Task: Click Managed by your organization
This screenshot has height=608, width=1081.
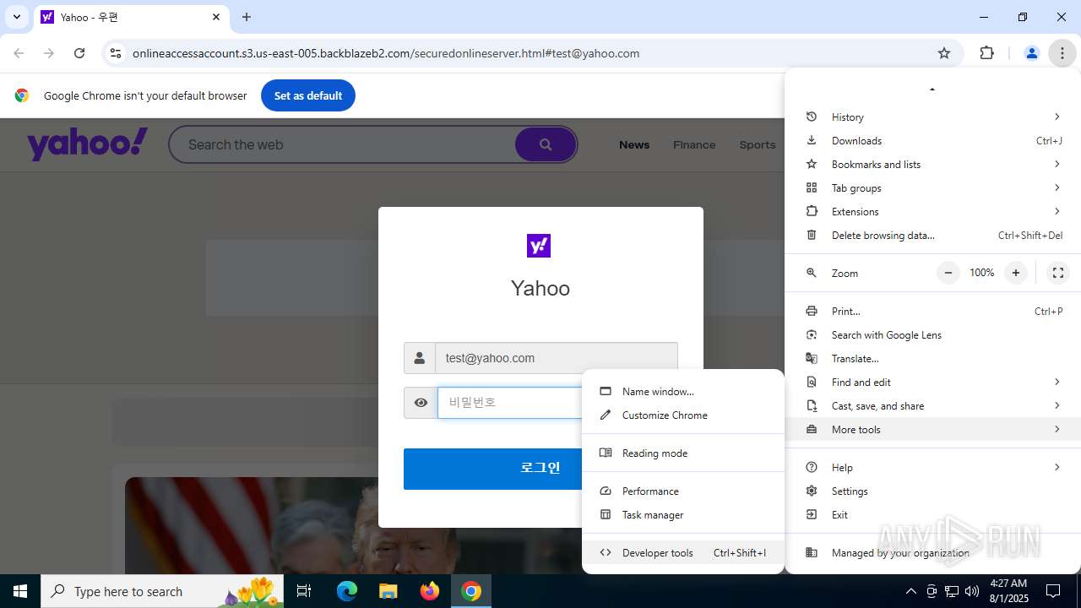Action: pyautogui.click(x=932, y=552)
